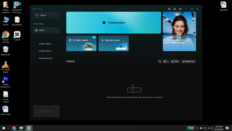Select the tag steem document icon
The image size is (232, 131).
coord(224,6)
